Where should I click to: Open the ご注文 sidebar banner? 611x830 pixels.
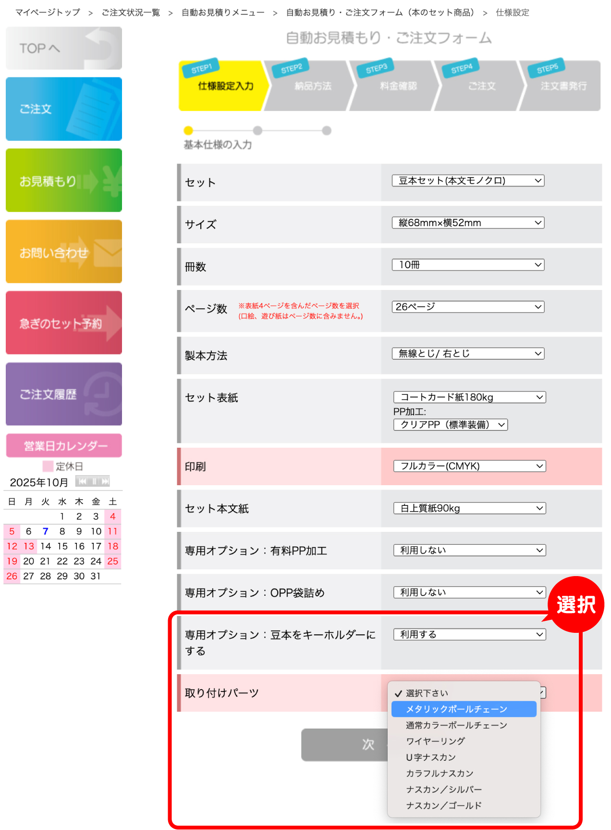(64, 109)
